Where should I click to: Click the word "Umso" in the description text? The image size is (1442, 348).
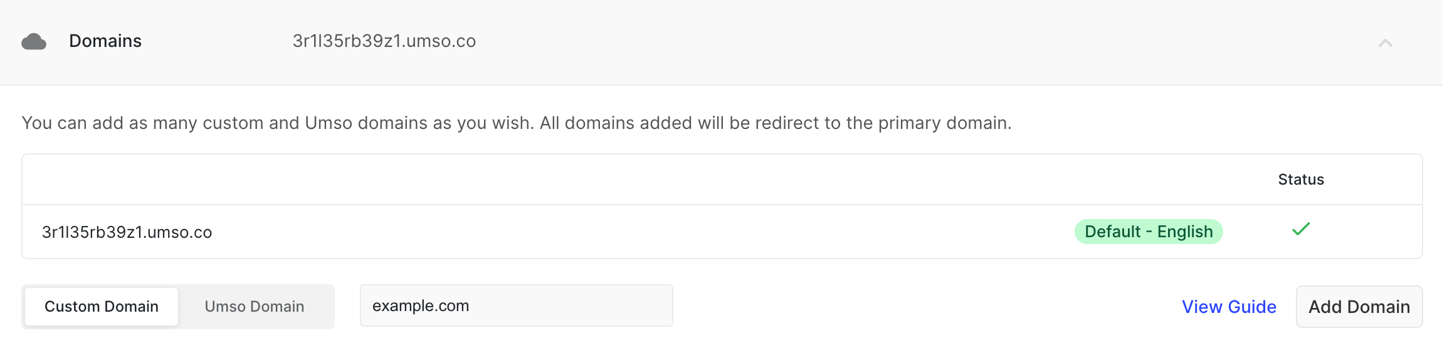pyautogui.click(x=328, y=123)
